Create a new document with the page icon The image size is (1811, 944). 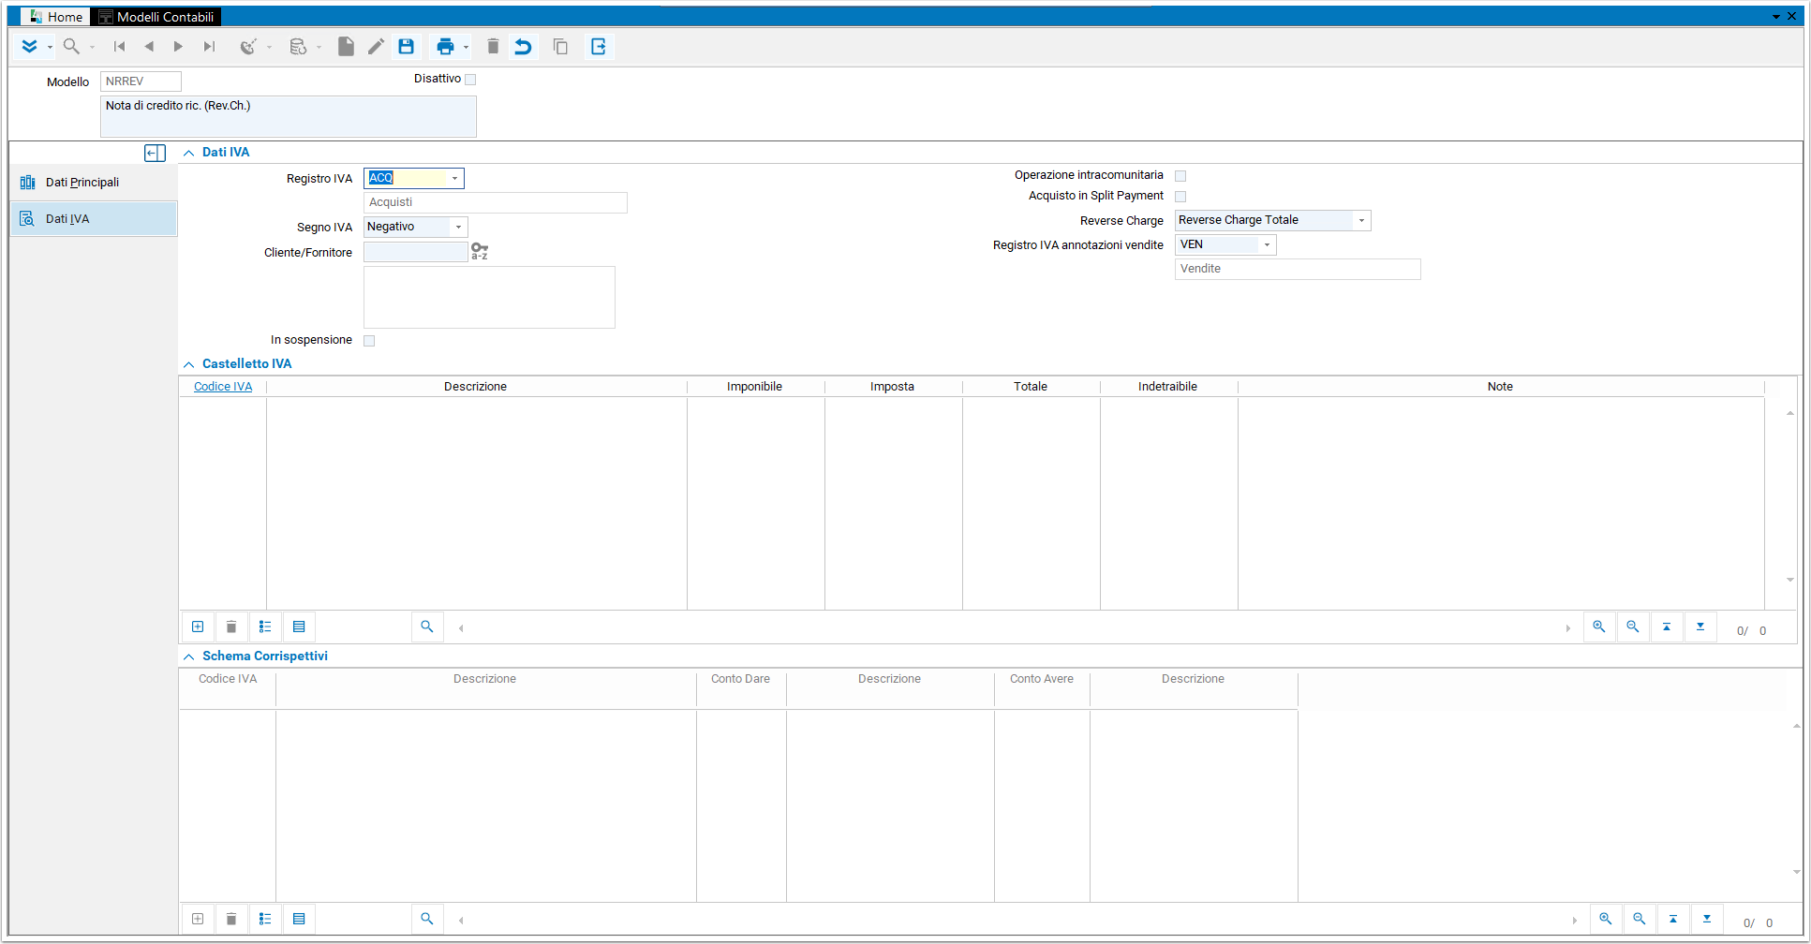346,47
